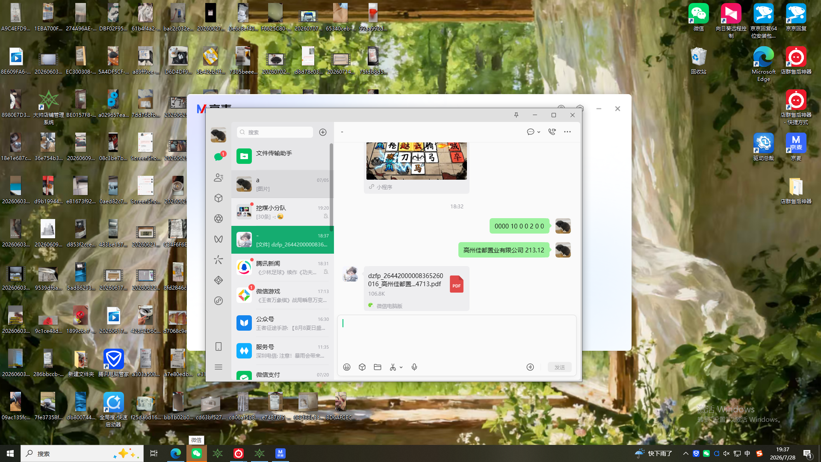Close the 京麦 window behind WeChat

[x=617, y=109]
